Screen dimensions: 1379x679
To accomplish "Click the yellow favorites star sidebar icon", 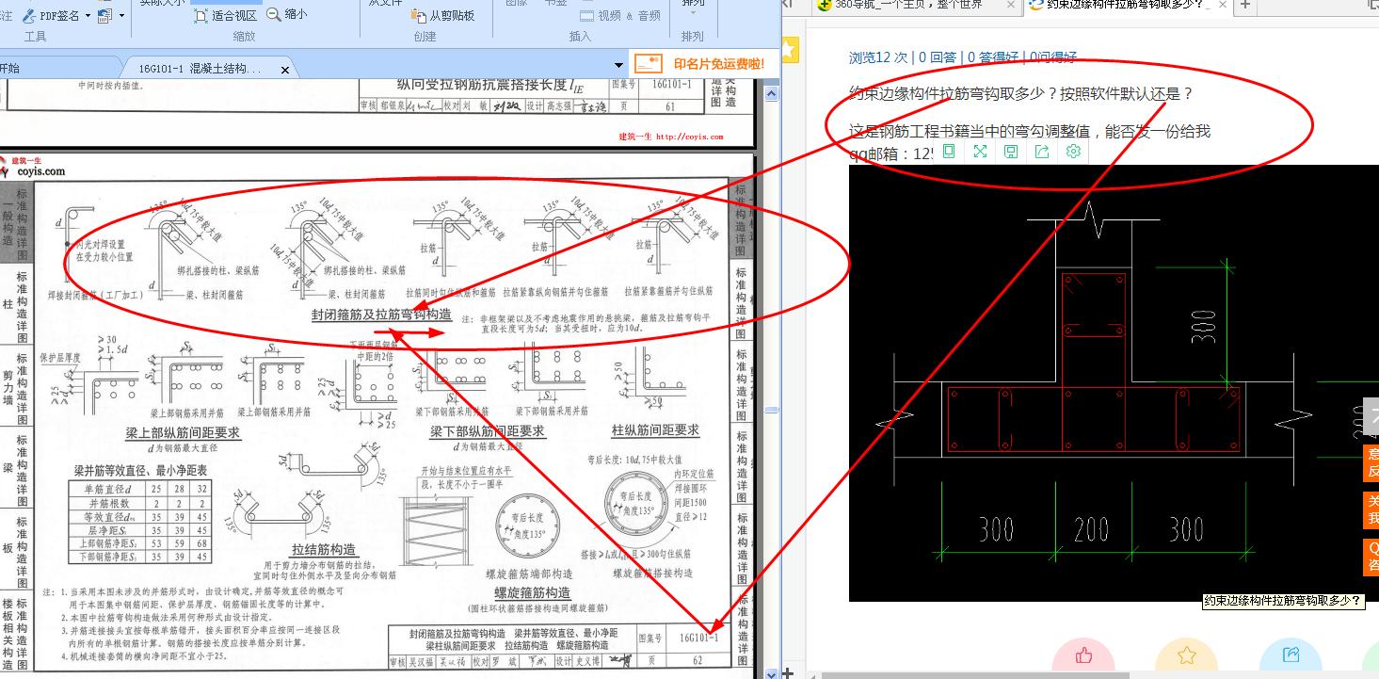I will [x=789, y=49].
